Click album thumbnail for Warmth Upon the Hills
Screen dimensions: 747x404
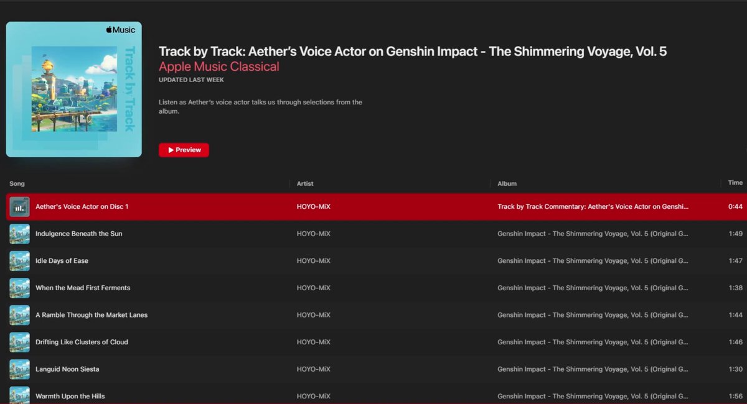point(19,395)
